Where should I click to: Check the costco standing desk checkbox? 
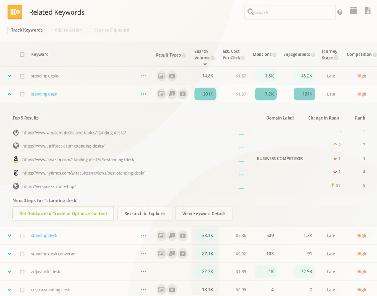[22, 290]
